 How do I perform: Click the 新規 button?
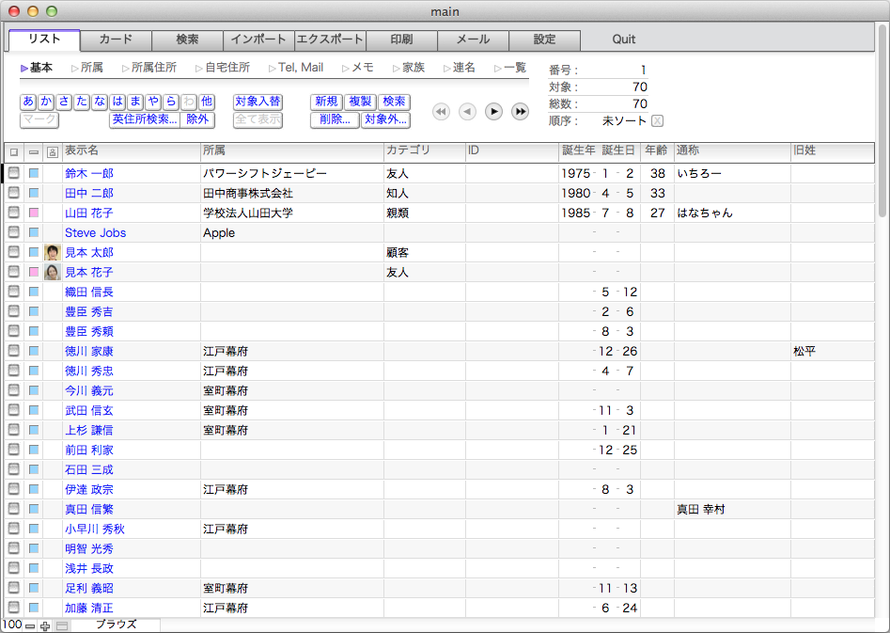326,102
